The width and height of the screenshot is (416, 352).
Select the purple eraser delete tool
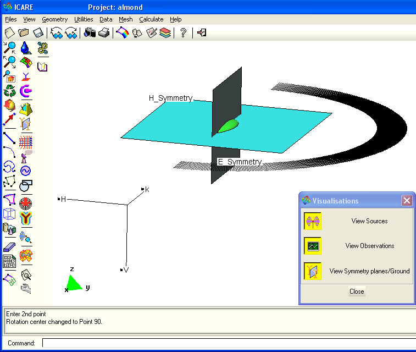[x=9, y=248]
